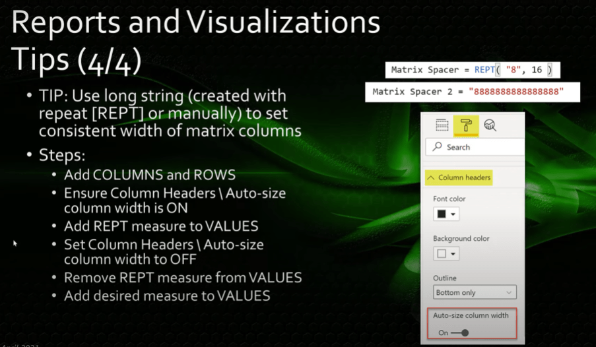Select the Format paint roller icon

pos(465,125)
